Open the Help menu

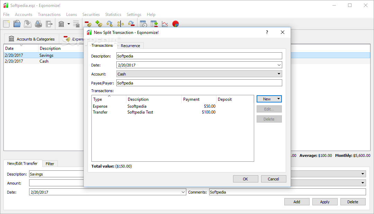[x=151, y=15]
